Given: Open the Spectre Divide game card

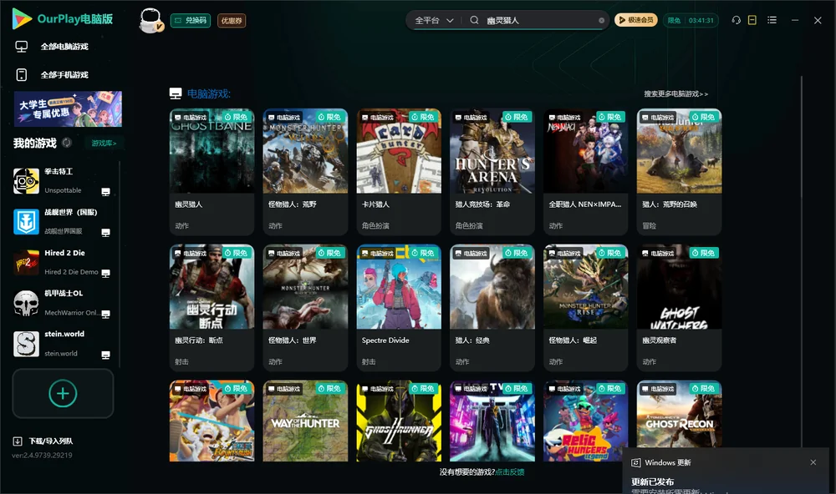Looking at the screenshot, I should [x=399, y=308].
